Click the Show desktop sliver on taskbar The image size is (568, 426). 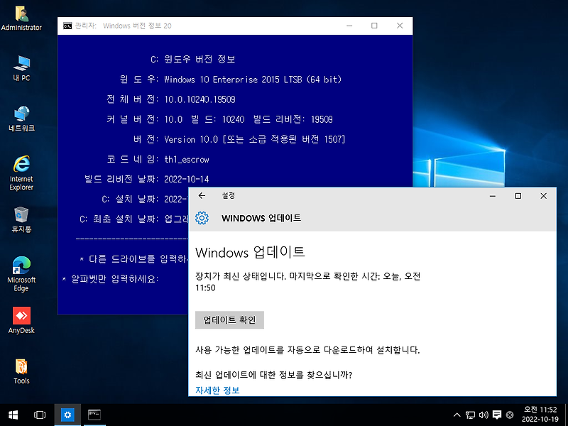coord(566,415)
